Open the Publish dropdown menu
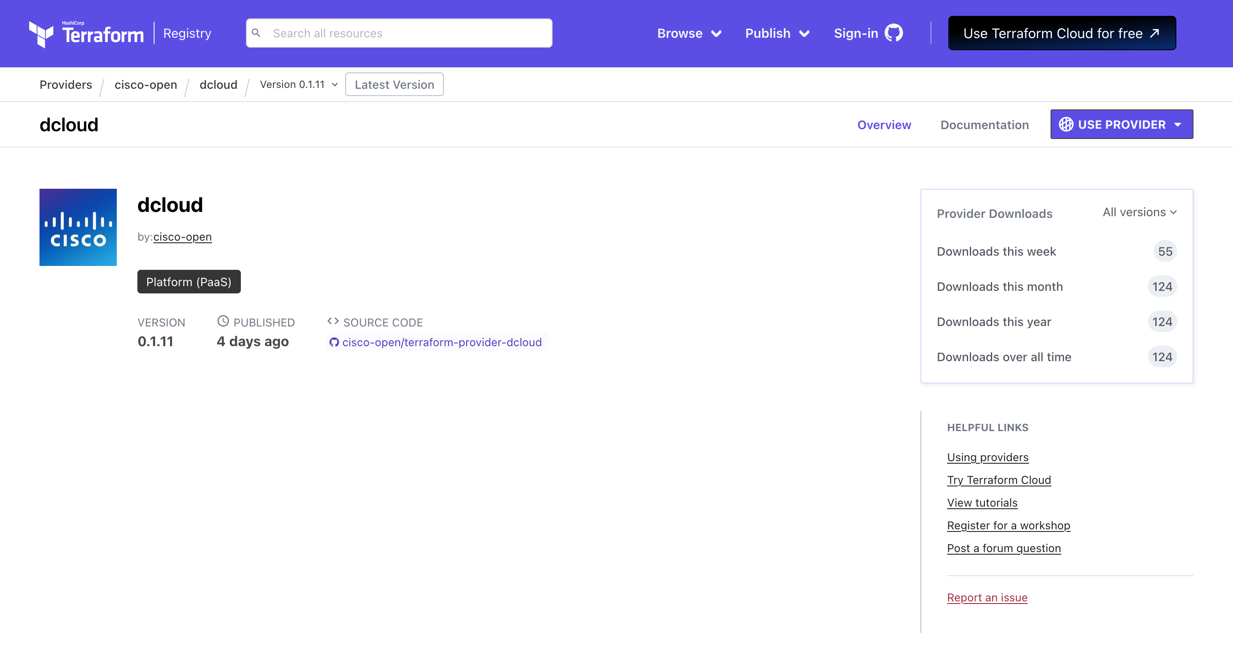 777,33
